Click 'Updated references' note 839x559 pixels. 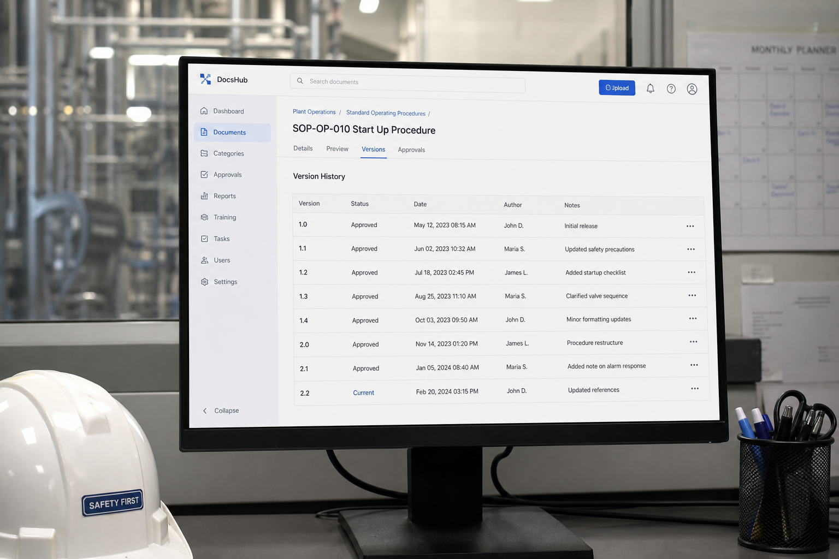point(594,390)
